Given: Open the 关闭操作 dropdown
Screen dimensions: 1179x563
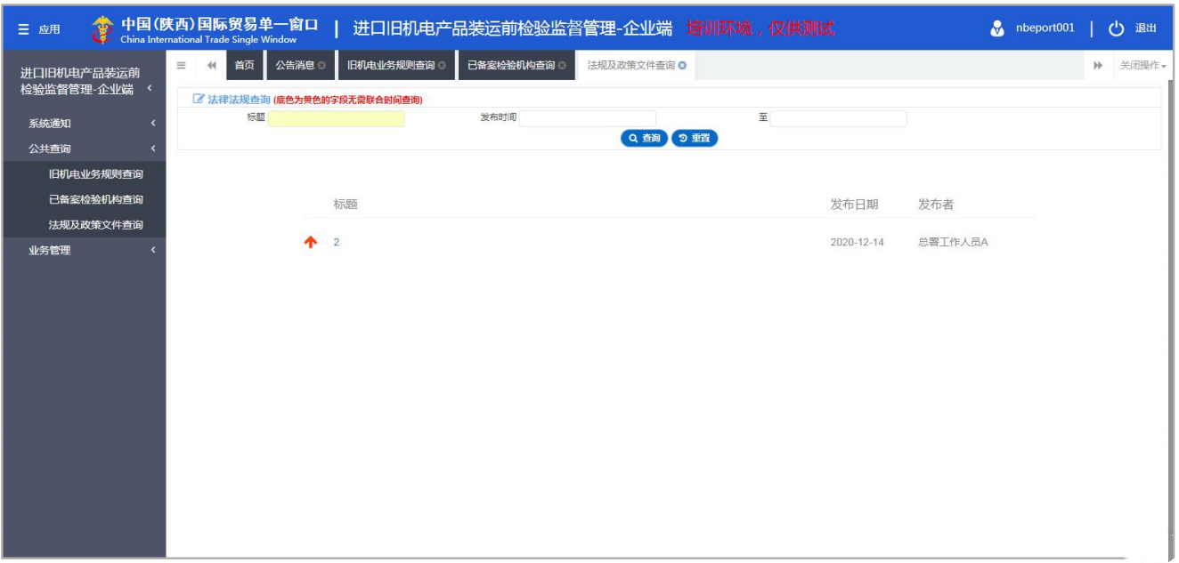Looking at the screenshot, I should [x=1142, y=66].
